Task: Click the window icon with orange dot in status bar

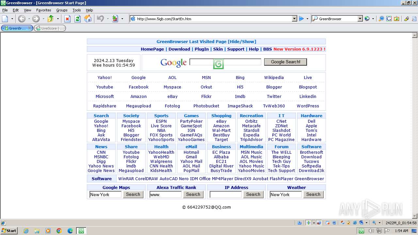Action: coord(328,223)
